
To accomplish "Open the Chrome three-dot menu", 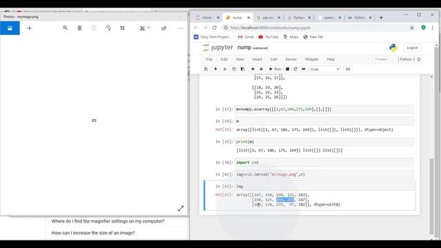I will tap(433, 28).
